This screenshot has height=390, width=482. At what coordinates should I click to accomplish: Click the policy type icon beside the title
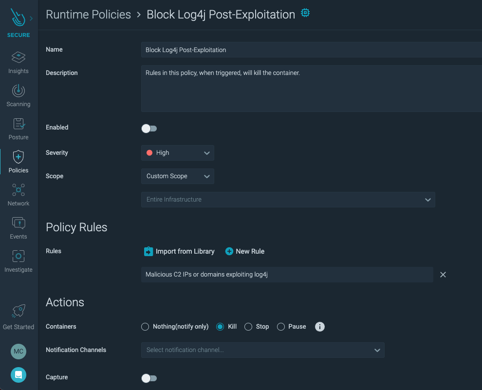(305, 13)
